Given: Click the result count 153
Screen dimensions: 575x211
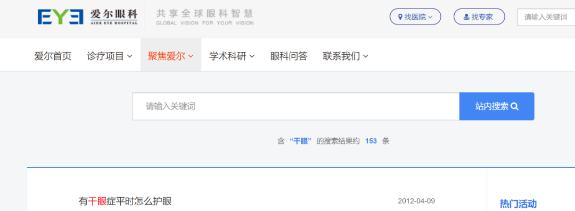Looking at the screenshot, I should [371, 141].
